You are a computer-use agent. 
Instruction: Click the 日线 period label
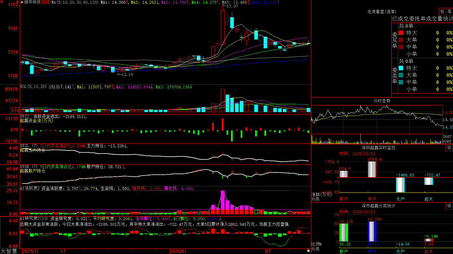coord(46,2)
